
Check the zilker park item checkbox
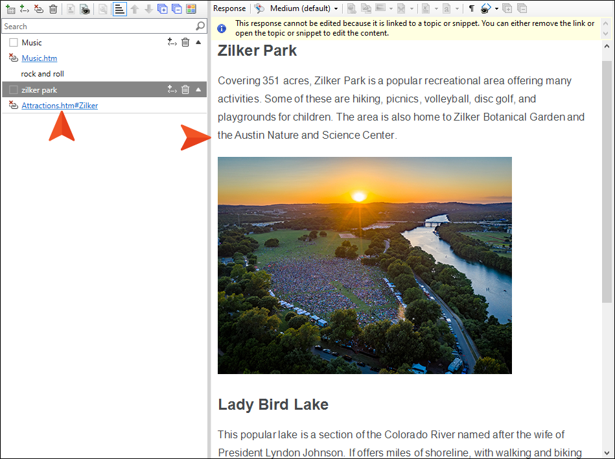(x=14, y=90)
